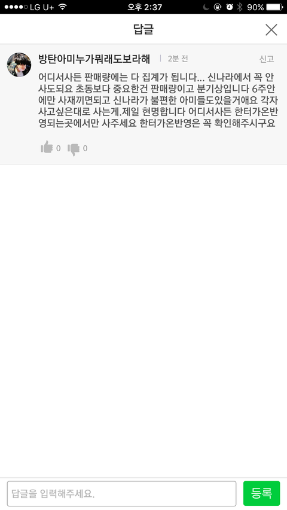The image size is (287, 510).
Task: Tap the Wi-Fi icon in status bar
Action: [62, 7]
